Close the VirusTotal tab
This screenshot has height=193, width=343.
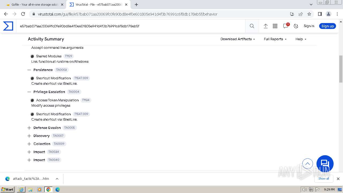pyautogui.click(x=126, y=5)
